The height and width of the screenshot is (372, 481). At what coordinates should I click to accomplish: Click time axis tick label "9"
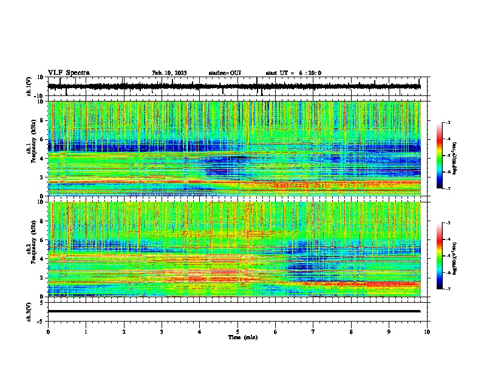389,332
